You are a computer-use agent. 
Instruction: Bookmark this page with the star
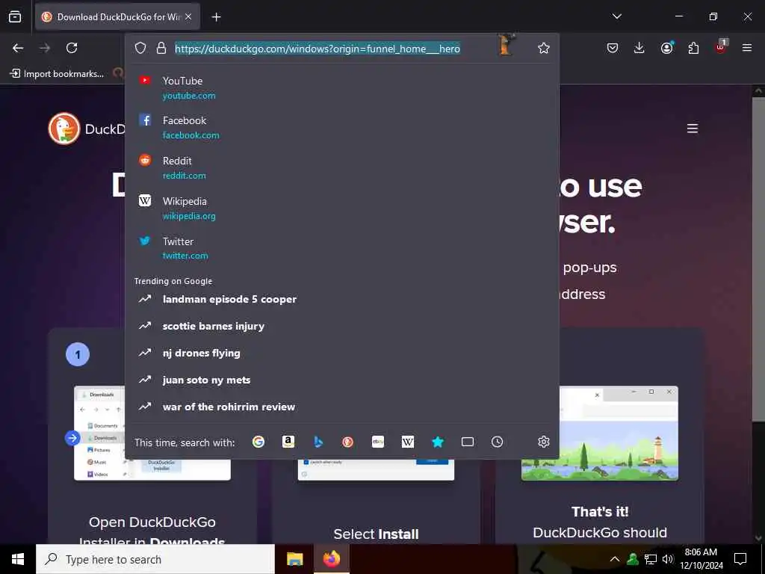click(x=544, y=48)
